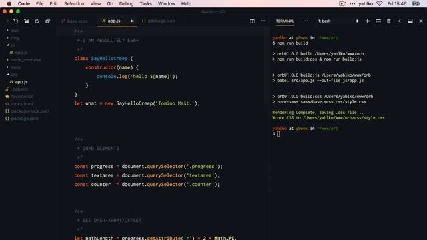Collapse the js folder
Image resolution: width=427 pixels, height=240 pixels.
coord(7,45)
